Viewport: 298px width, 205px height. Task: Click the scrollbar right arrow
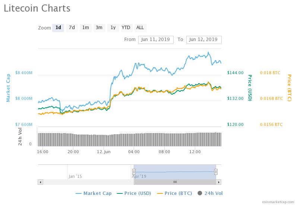pos(219,182)
